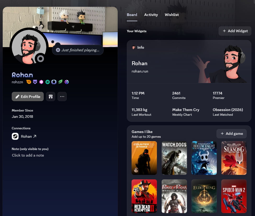Click the pixel-font Rohan display name

point(22,75)
